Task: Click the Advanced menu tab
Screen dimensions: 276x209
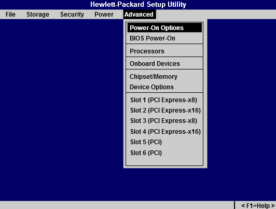Action: (x=140, y=15)
